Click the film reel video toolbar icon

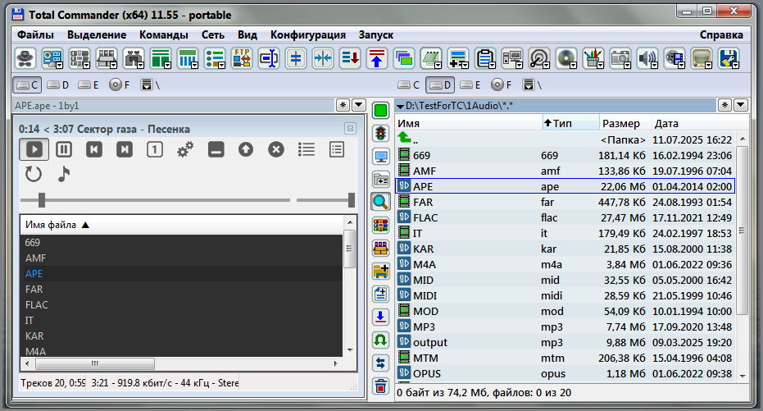[x=674, y=59]
